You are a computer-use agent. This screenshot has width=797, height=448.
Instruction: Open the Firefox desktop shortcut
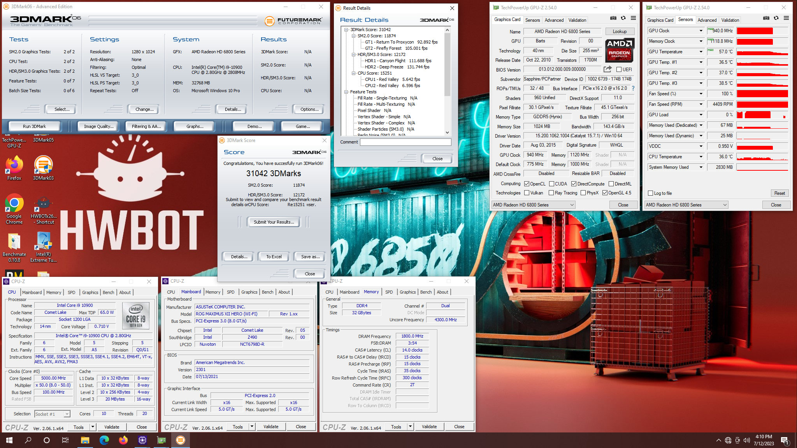[x=14, y=168]
